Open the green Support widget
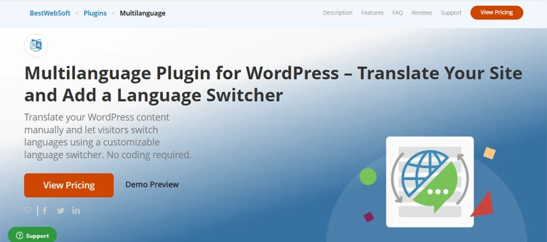This screenshot has height=242, width=547. [32, 235]
